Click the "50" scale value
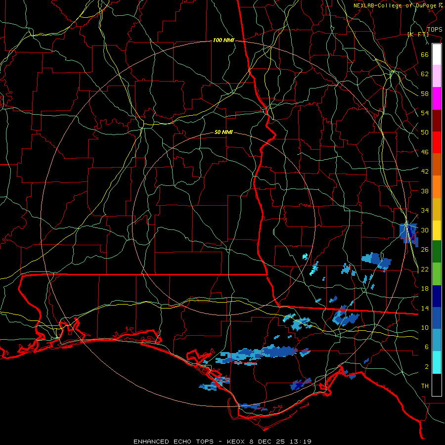The width and height of the screenshot is (445, 445). (x=425, y=133)
